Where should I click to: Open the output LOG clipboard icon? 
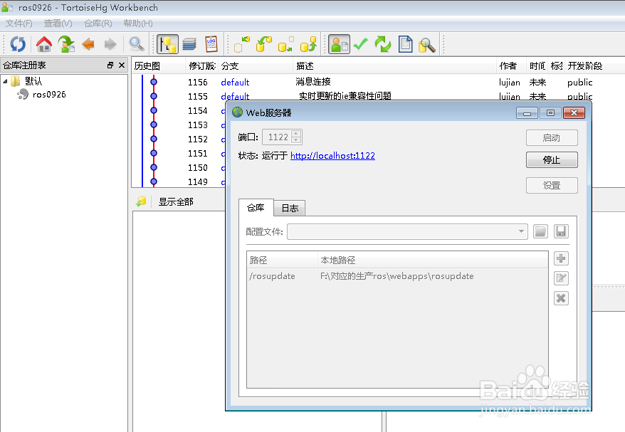pos(211,44)
